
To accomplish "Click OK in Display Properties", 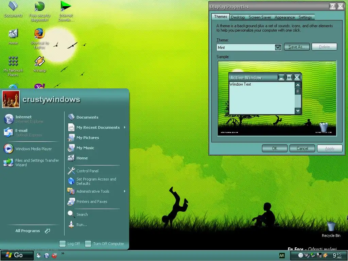I will (275, 148).
